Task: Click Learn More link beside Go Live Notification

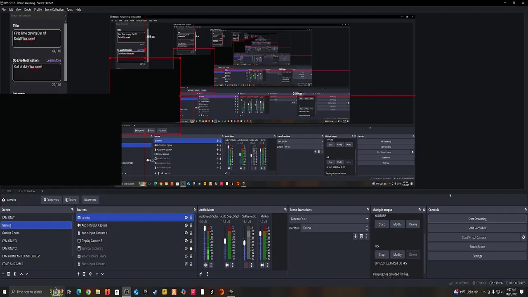Action: point(54,60)
